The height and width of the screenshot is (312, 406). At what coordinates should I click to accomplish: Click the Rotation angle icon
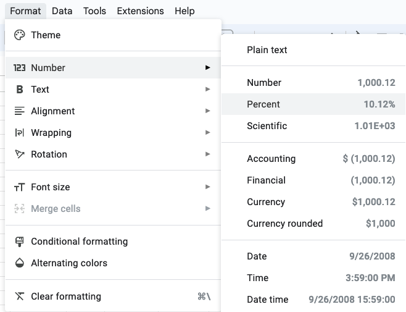point(19,154)
